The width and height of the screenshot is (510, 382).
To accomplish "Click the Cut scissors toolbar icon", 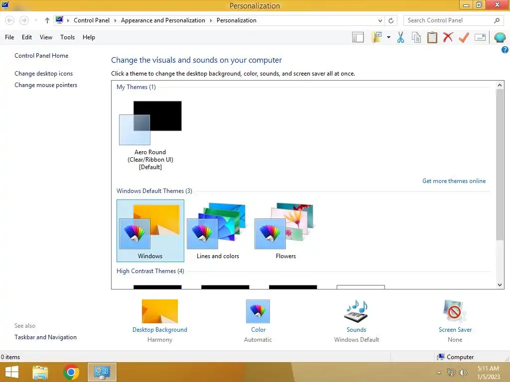I will [400, 37].
